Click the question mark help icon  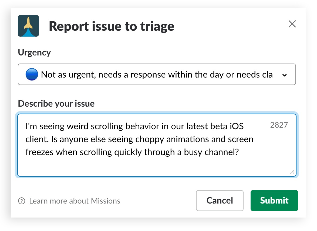(22, 201)
